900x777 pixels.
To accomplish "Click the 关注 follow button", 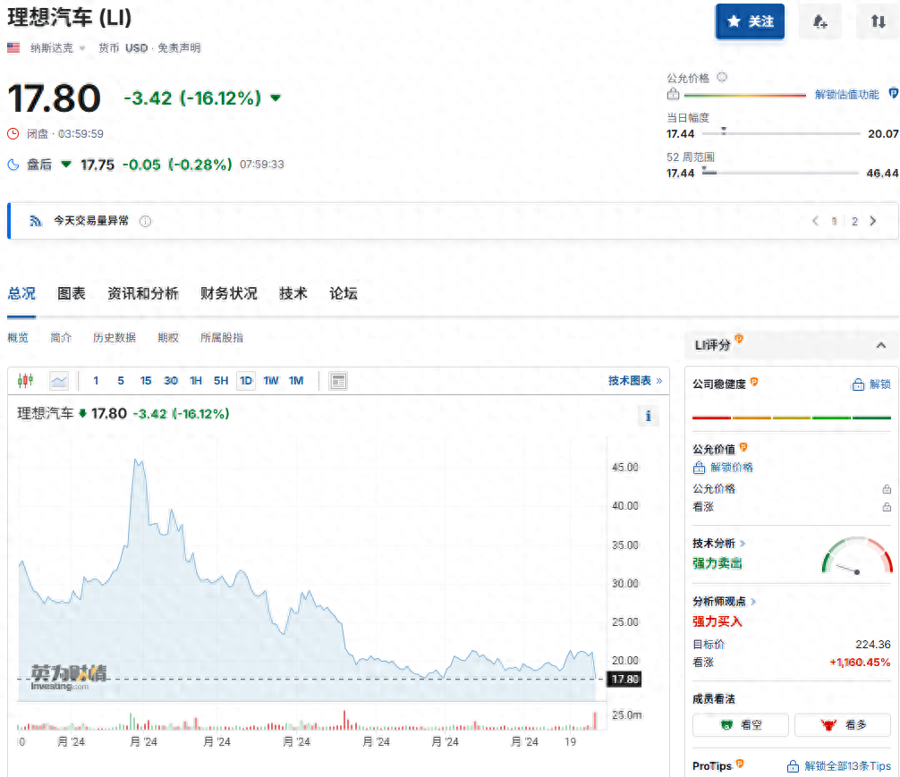I will (750, 21).
